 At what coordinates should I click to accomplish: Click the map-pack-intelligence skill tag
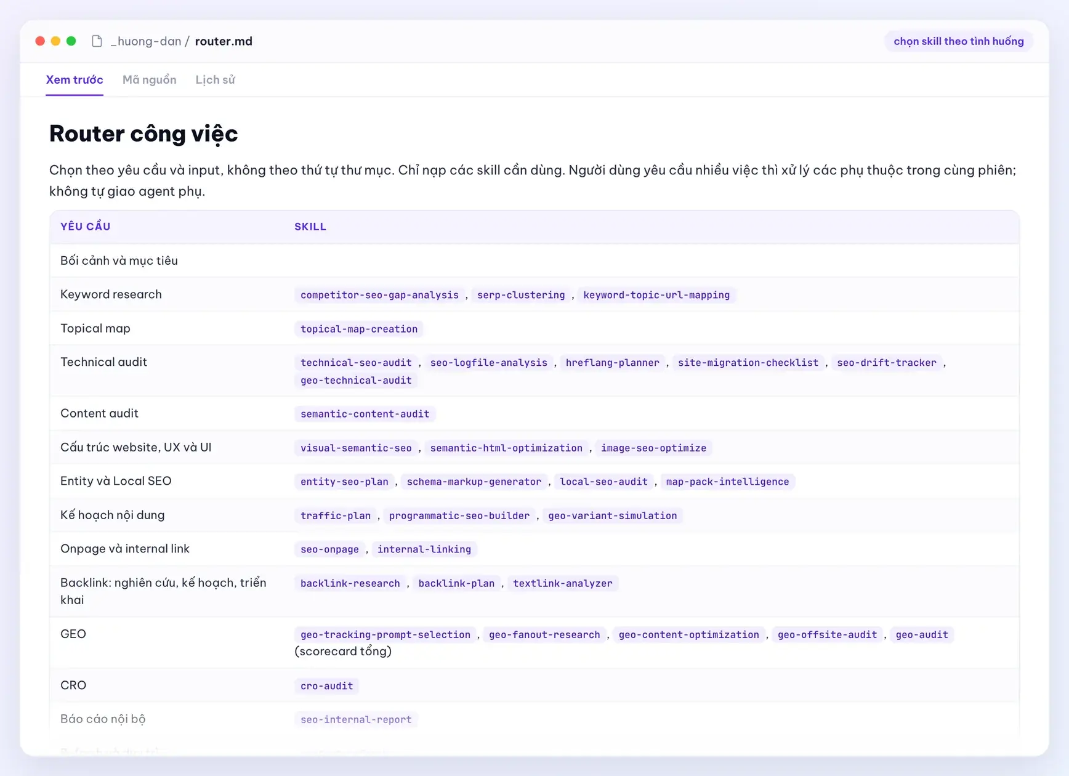click(727, 482)
